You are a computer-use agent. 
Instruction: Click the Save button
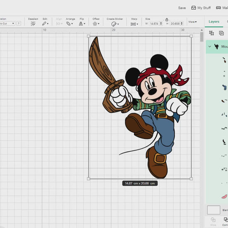click(x=182, y=8)
